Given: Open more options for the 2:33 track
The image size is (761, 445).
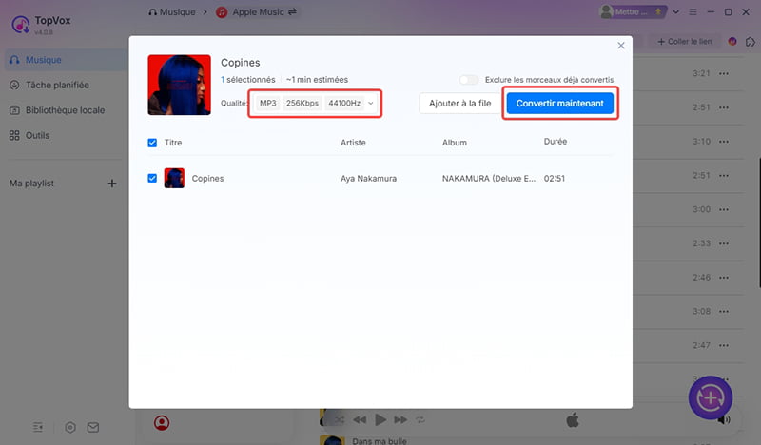Looking at the screenshot, I should click(724, 243).
